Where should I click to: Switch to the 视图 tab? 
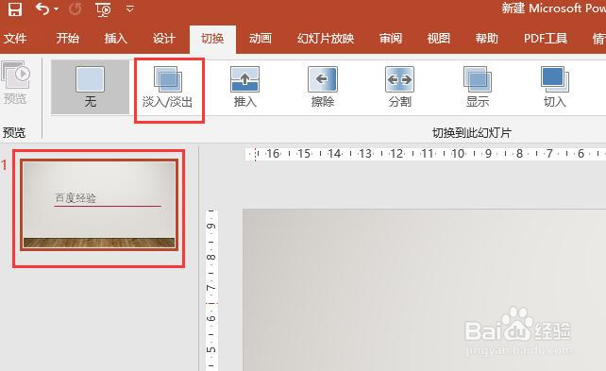point(439,39)
